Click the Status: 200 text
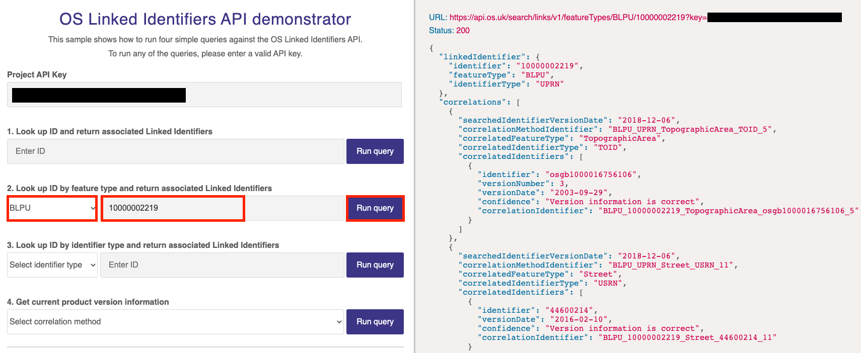 click(449, 31)
